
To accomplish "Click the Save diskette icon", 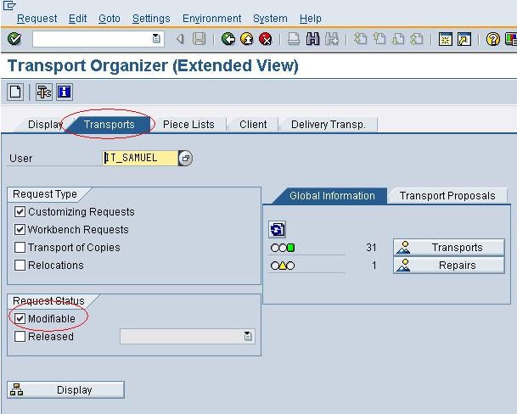I will pyautogui.click(x=199, y=39).
